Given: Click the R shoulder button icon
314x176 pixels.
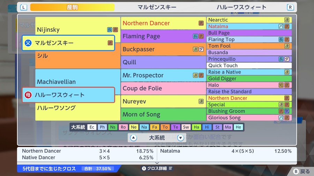Looking at the screenshot, I should pos(290,7).
